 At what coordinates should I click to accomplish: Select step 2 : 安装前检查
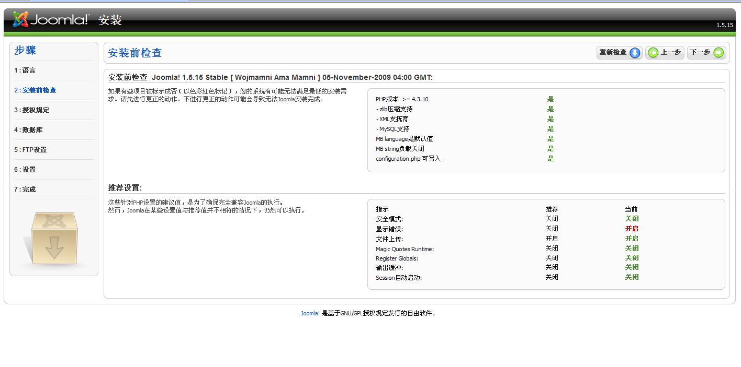click(35, 90)
